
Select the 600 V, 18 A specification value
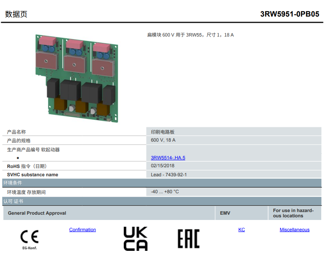point(163,140)
